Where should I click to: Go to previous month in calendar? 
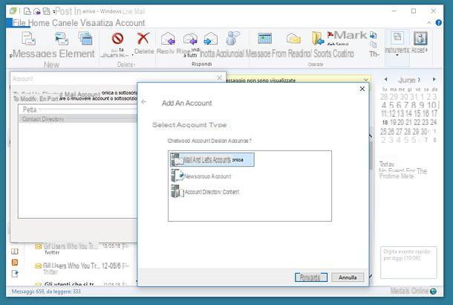click(x=385, y=80)
